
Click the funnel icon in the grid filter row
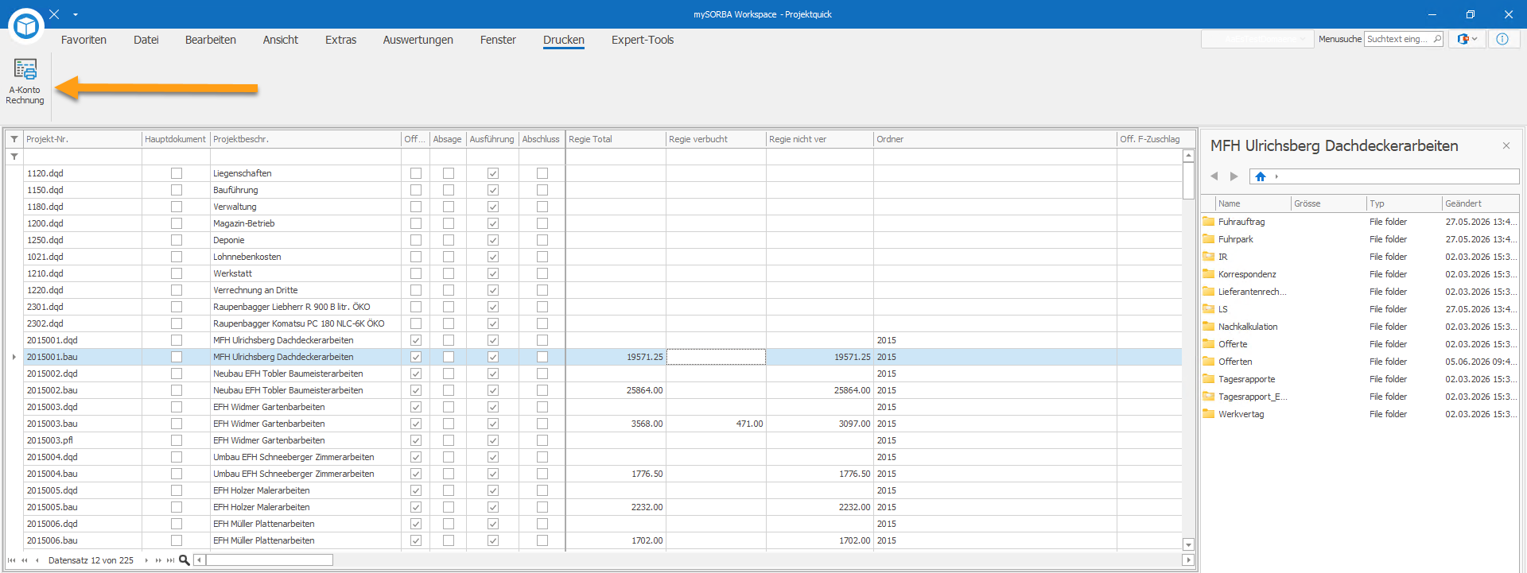click(x=14, y=157)
